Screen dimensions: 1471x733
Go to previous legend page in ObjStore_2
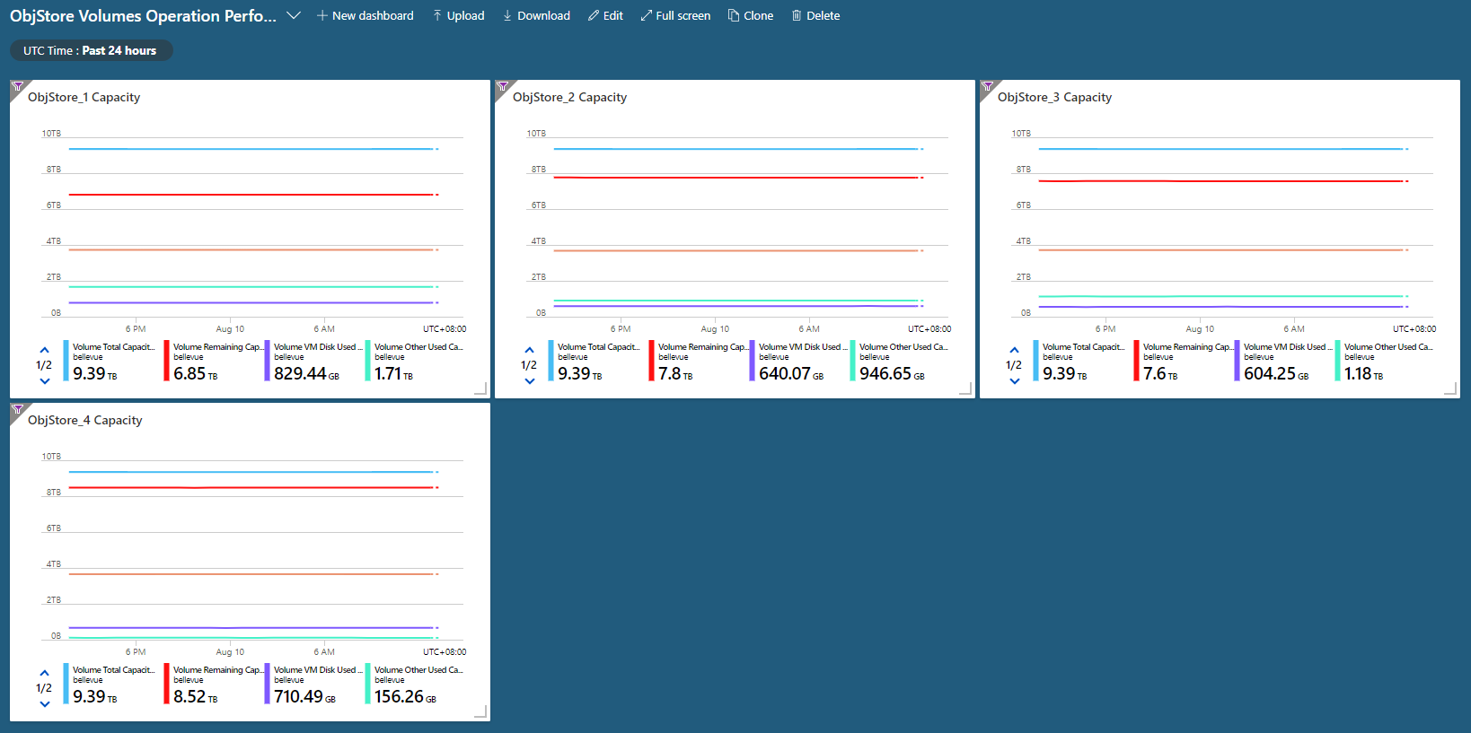tap(529, 350)
